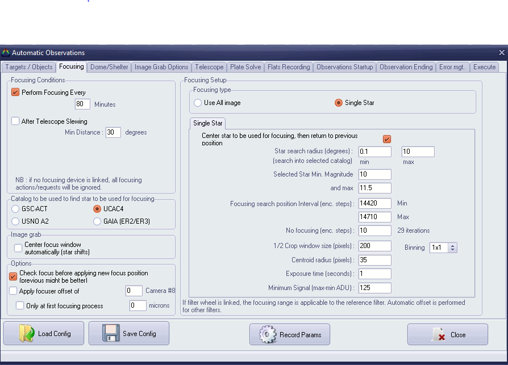The height and width of the screenshot is (365, 508).
Task: Click the Close document icon at bottom
Action: [439, 334]
